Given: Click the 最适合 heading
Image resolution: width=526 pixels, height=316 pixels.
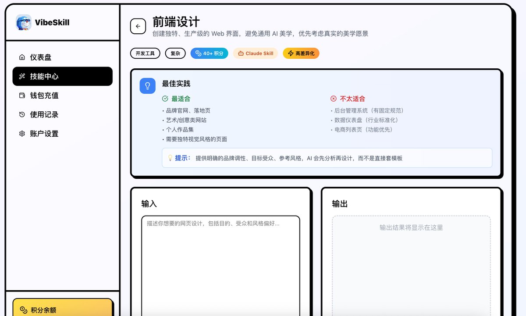Looking at the screenshot, I should point(181,99).
